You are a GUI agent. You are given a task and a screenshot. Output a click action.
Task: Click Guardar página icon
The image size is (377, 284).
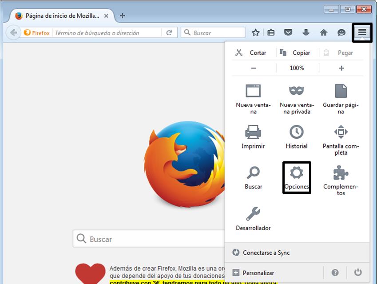coord(341,91)
